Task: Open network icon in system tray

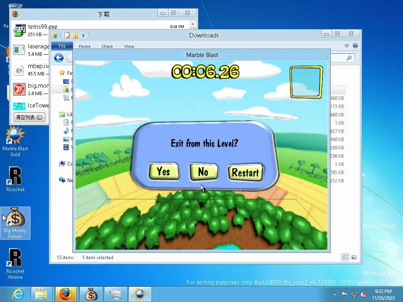Action: pos(354,295)
